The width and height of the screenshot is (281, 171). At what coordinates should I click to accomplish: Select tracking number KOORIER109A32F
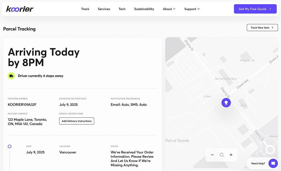tap(22, 105)
